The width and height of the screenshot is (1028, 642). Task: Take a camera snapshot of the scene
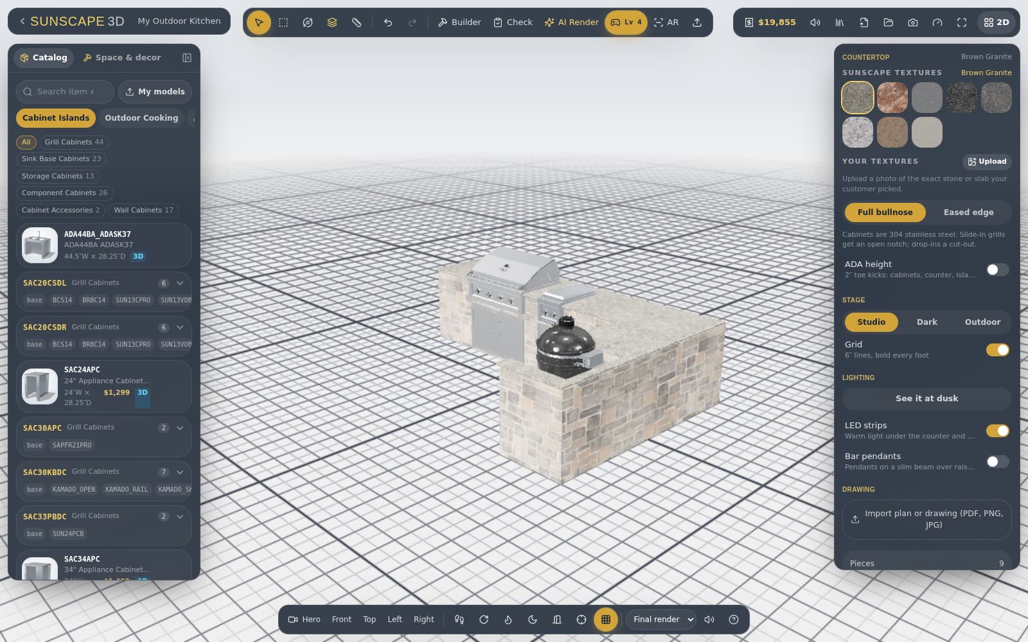(913, 22)
